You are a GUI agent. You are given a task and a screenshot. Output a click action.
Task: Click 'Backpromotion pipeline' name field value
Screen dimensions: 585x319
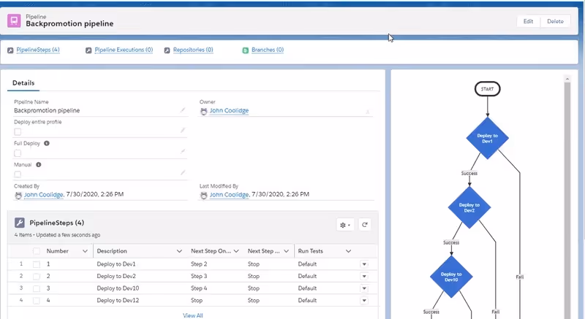click(x=47, y=110)
